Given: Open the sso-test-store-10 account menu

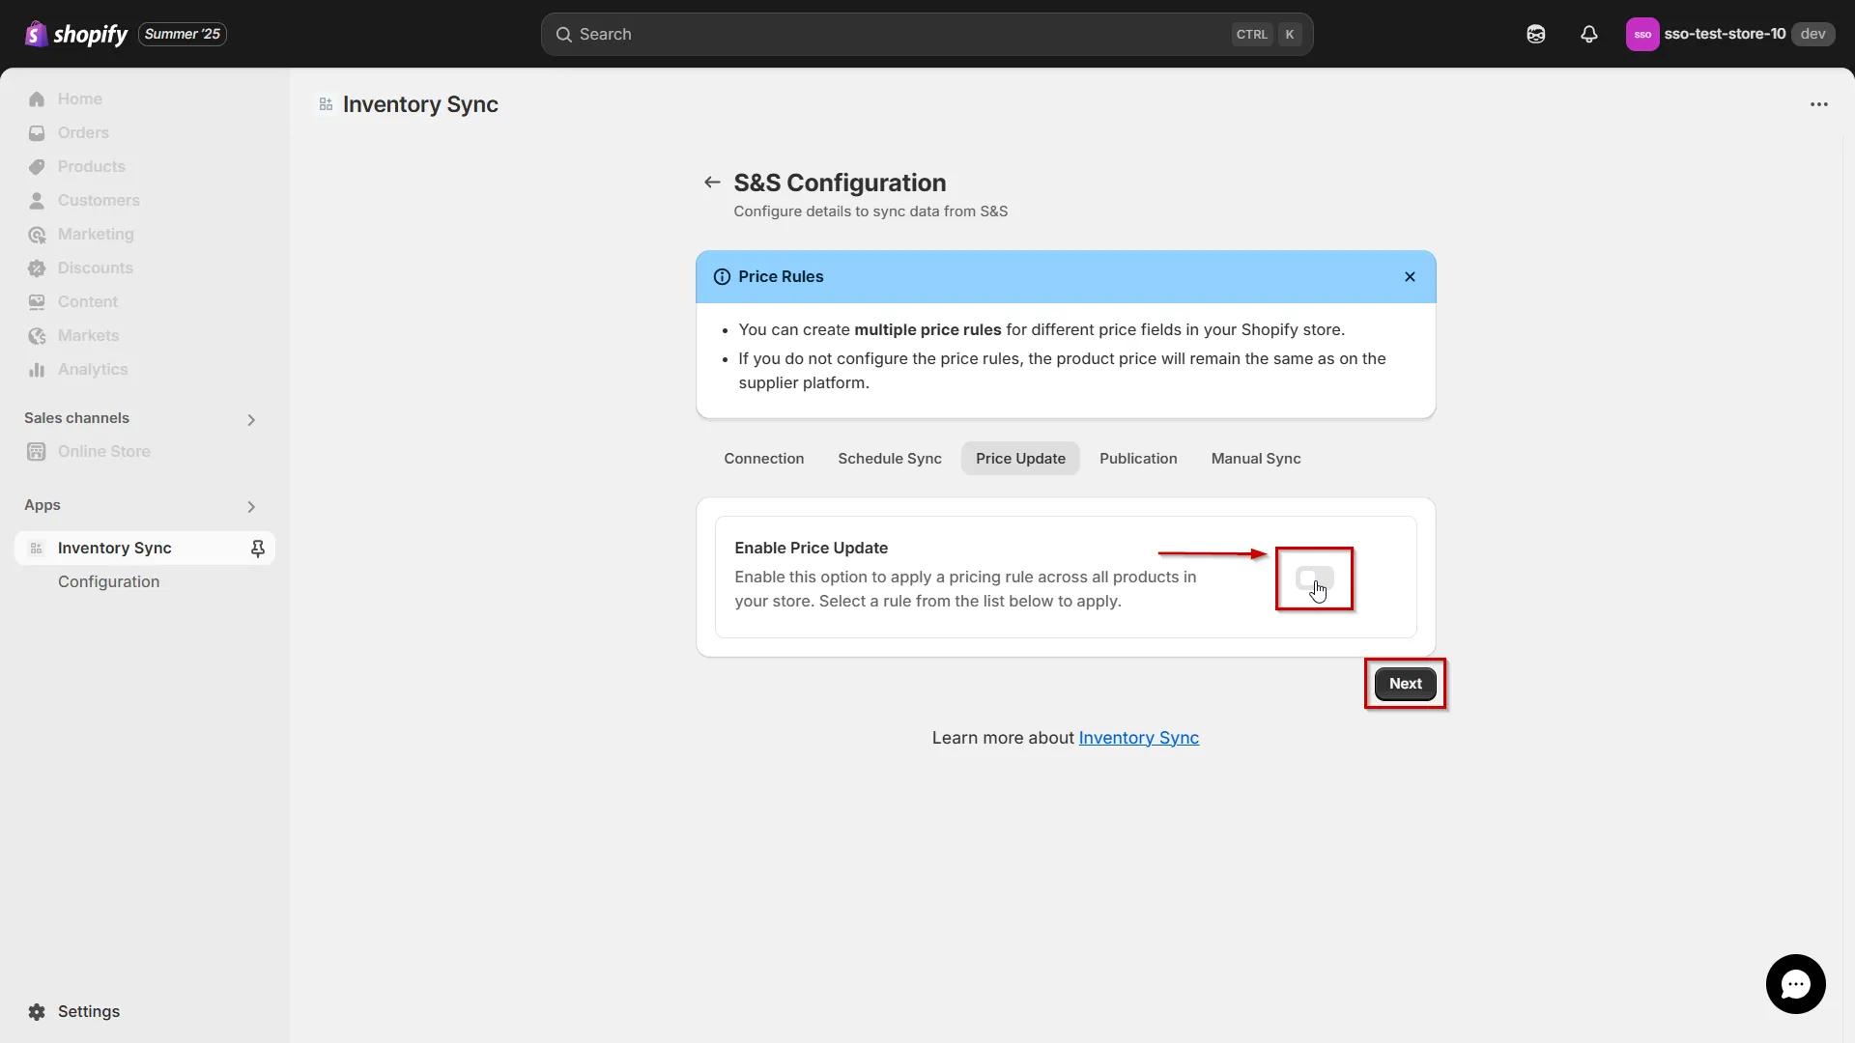Looking at the screenshot, I should [x=1729, y=34].
